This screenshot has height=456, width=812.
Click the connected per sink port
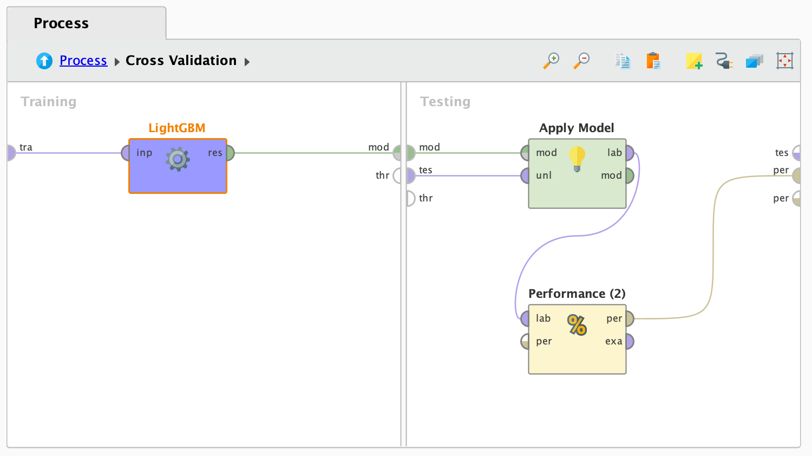coord(796,175)
